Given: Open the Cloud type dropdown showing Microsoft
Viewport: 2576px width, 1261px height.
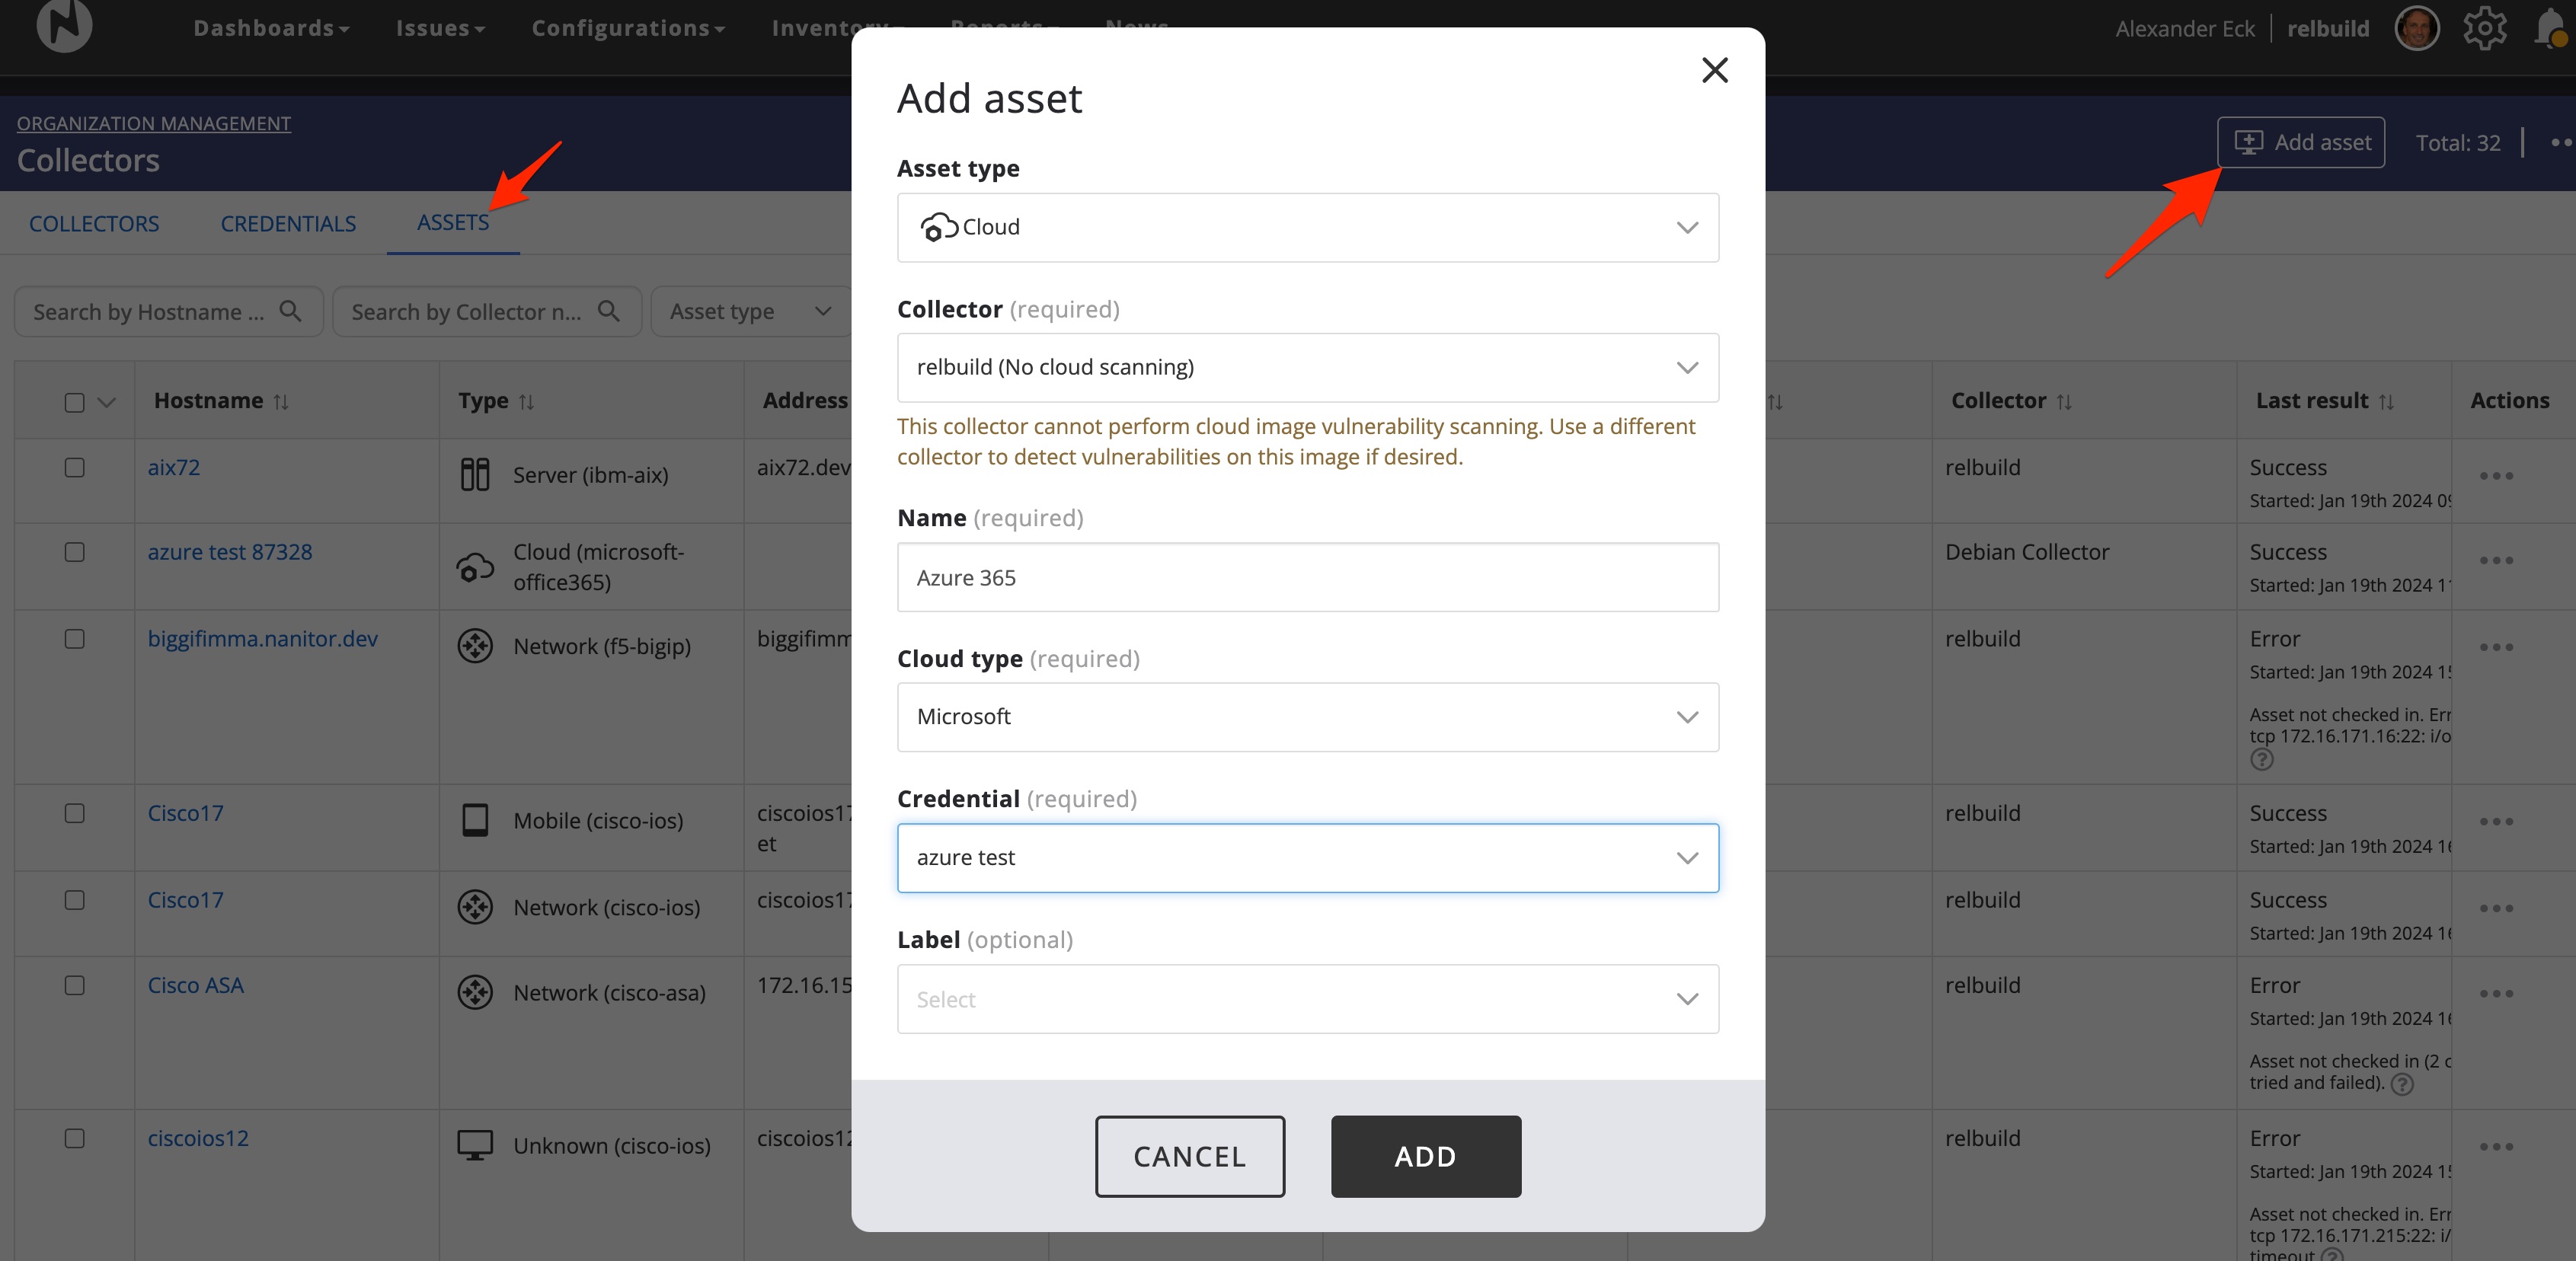Looking at the screenshot, I should [1307, 716].
